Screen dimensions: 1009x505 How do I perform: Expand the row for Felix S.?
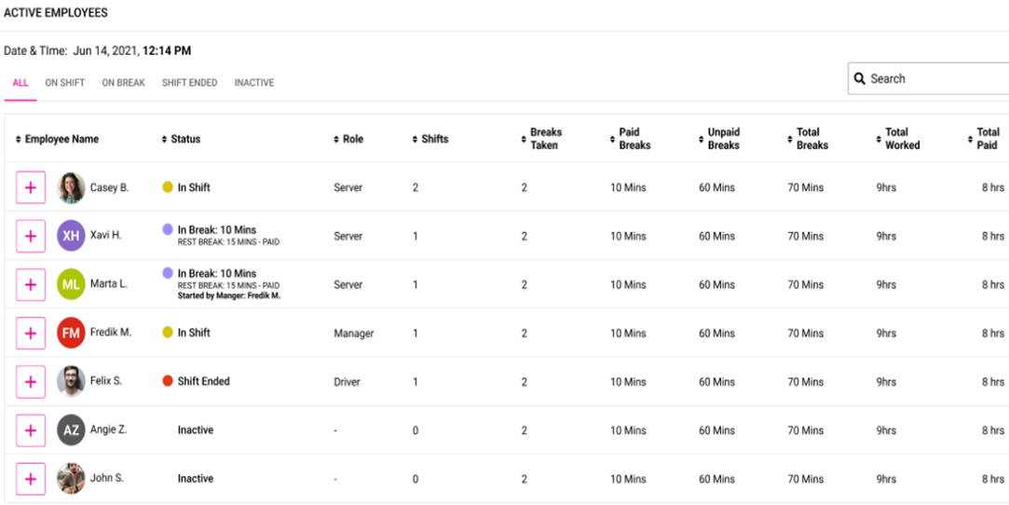pyautogui.click(x=31, y=381)
